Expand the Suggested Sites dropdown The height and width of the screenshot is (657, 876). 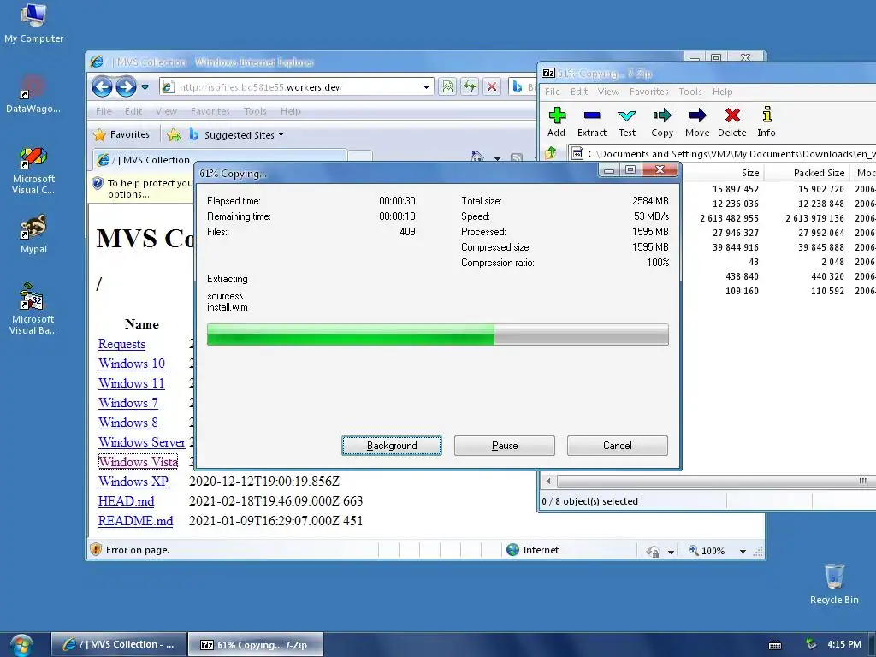281,134
